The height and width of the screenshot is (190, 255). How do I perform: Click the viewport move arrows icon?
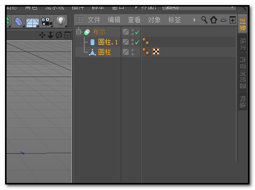(42, 35)
